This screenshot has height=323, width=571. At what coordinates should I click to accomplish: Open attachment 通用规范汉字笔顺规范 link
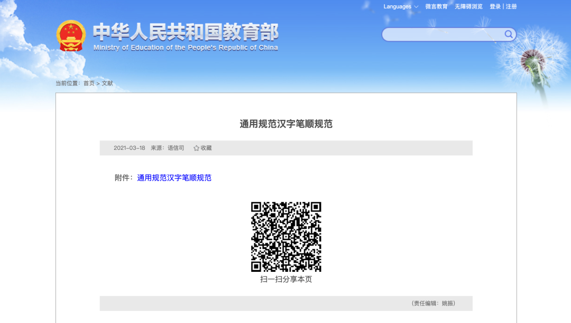(x=174, y=178)
